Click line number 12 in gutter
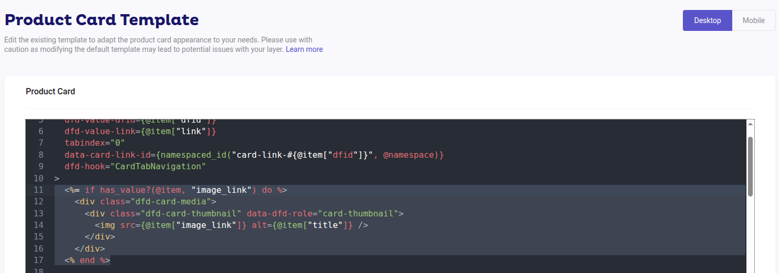 pyautogui.click(x=38, y=201)
